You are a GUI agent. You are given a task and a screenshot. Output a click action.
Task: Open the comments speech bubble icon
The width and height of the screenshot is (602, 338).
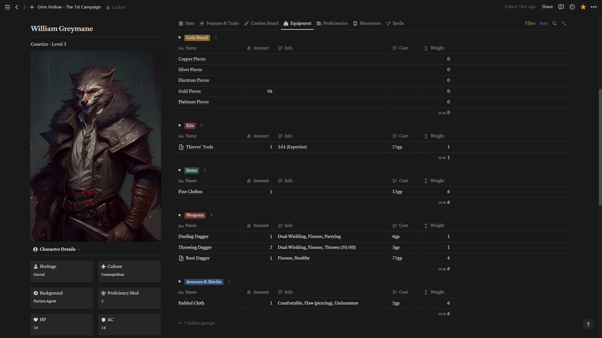click(x=561, y=7)
